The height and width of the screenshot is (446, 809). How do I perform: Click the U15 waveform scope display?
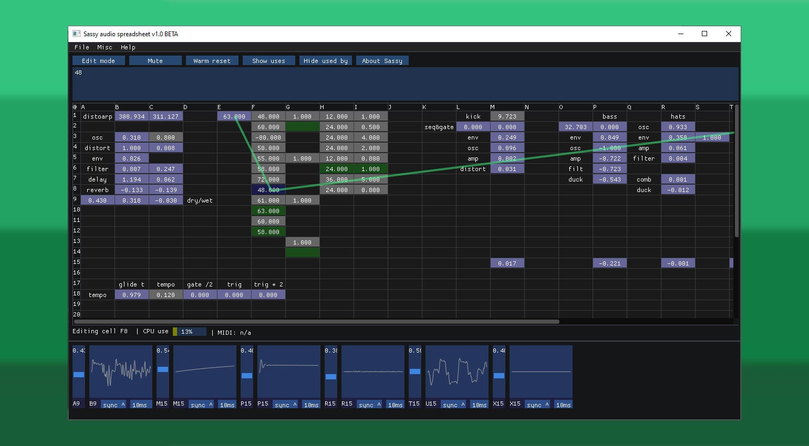coord(457,371)
